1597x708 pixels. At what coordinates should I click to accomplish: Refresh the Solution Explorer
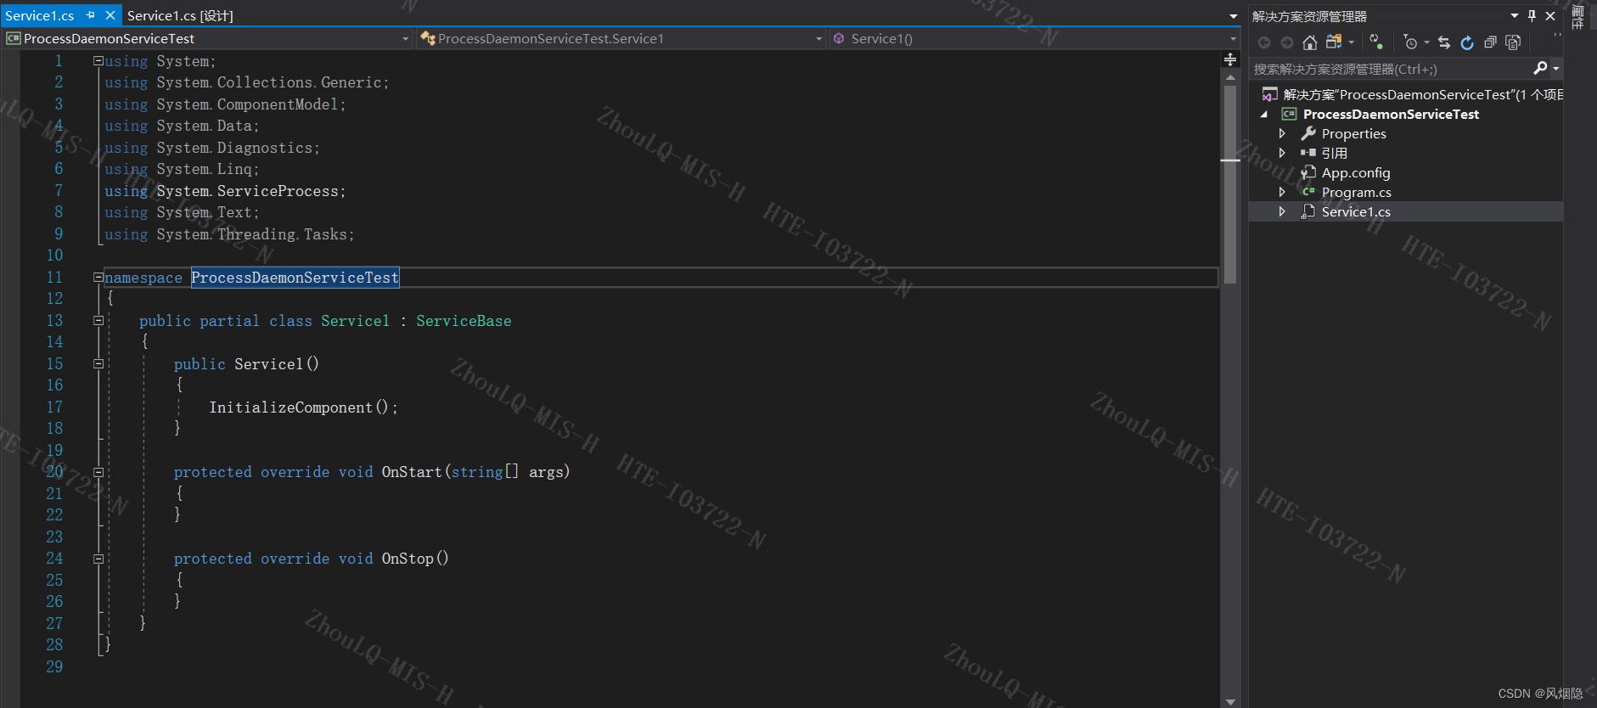[1467, 42]
